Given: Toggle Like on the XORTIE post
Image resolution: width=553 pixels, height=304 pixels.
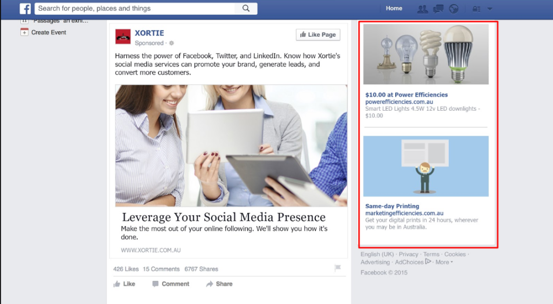Looking at the screenshot, I should 124,284.
